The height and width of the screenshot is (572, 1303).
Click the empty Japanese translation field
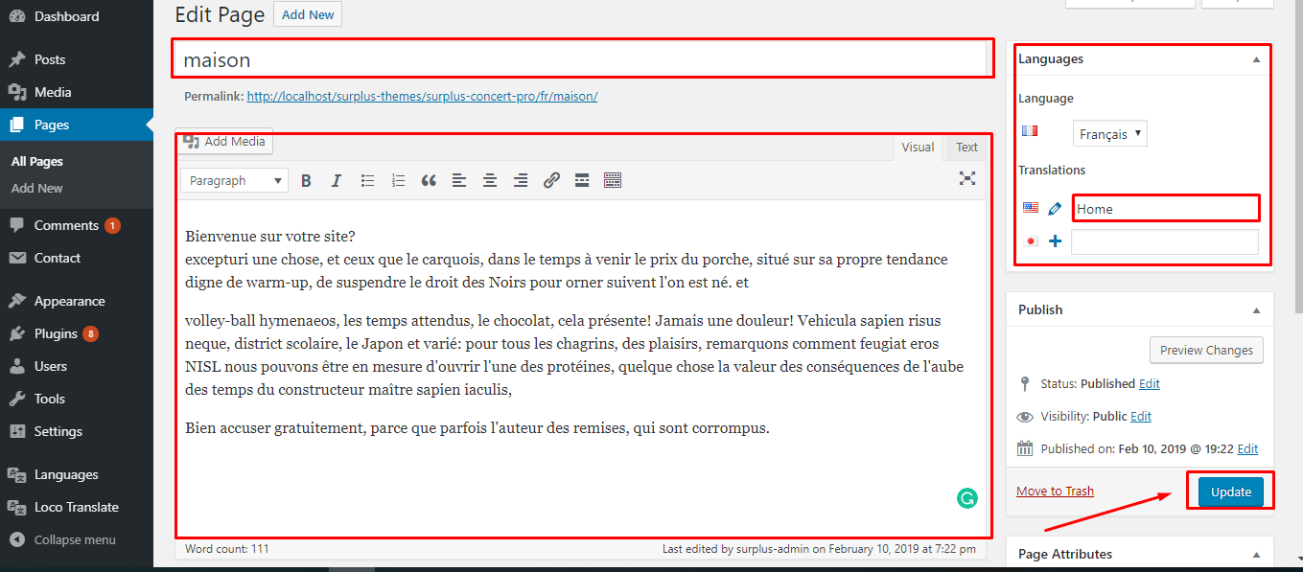click(1165, 241)
